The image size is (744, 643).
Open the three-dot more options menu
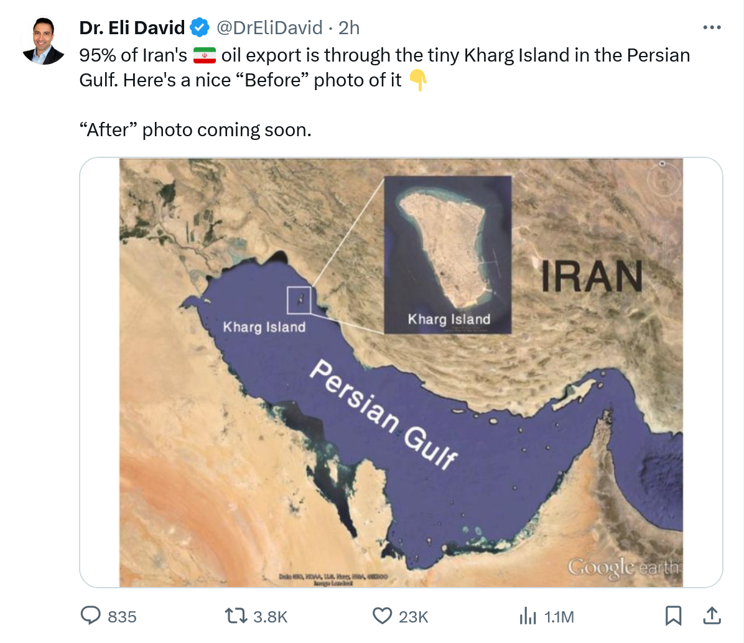(x=712, y=27)
